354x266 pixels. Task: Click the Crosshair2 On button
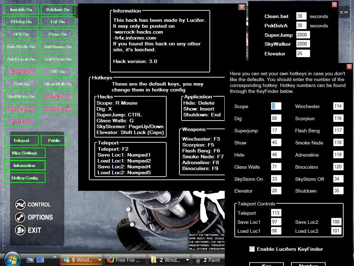coord(21,109)
